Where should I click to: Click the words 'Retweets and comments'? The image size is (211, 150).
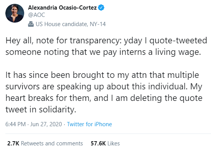52,143
